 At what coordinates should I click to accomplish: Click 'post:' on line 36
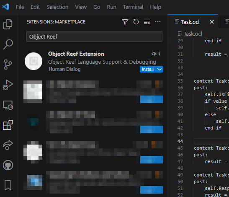[201, 88]
